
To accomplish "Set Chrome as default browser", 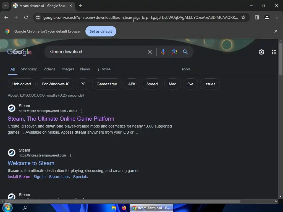I will [x=101, y=31].
